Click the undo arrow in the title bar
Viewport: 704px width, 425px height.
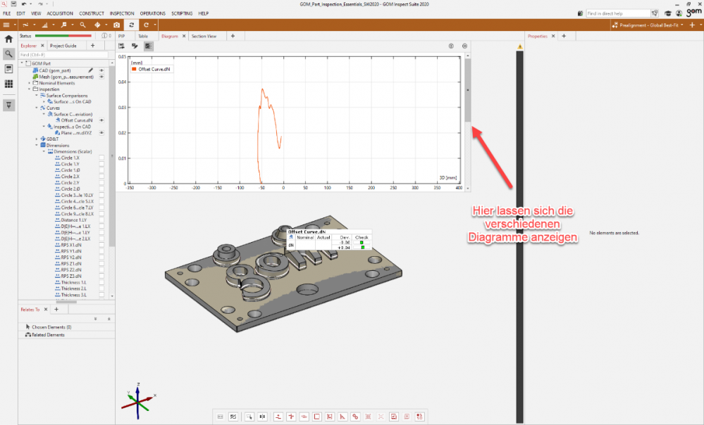click(x=24, y=4)
